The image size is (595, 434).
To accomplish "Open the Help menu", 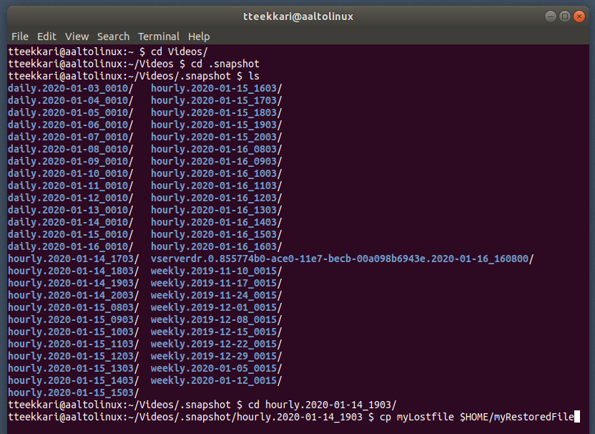I will pyautogui.click(x=199, y=36).
